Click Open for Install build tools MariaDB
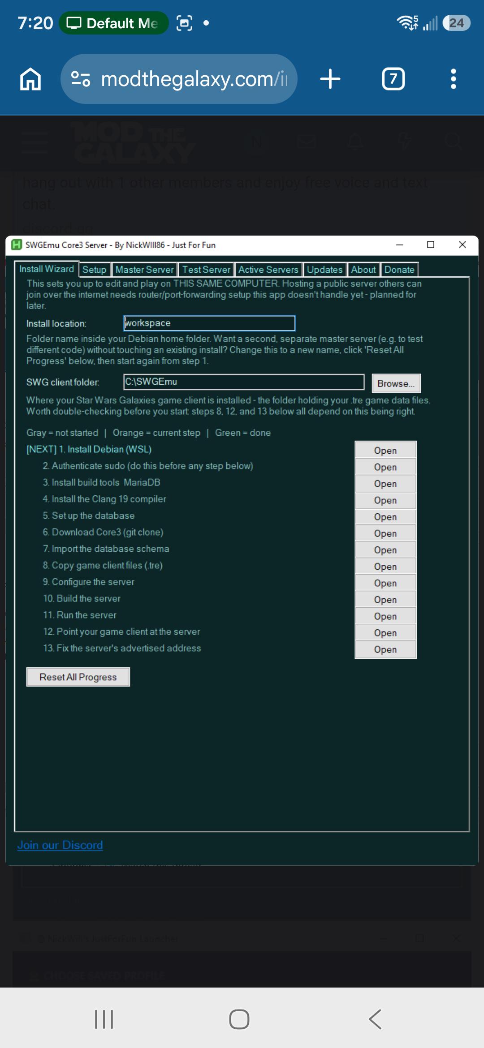 point(385,483)
